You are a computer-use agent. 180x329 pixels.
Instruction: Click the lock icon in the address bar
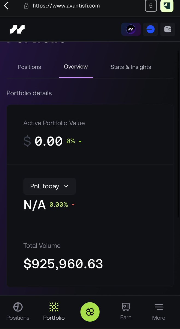coord(26,6)
